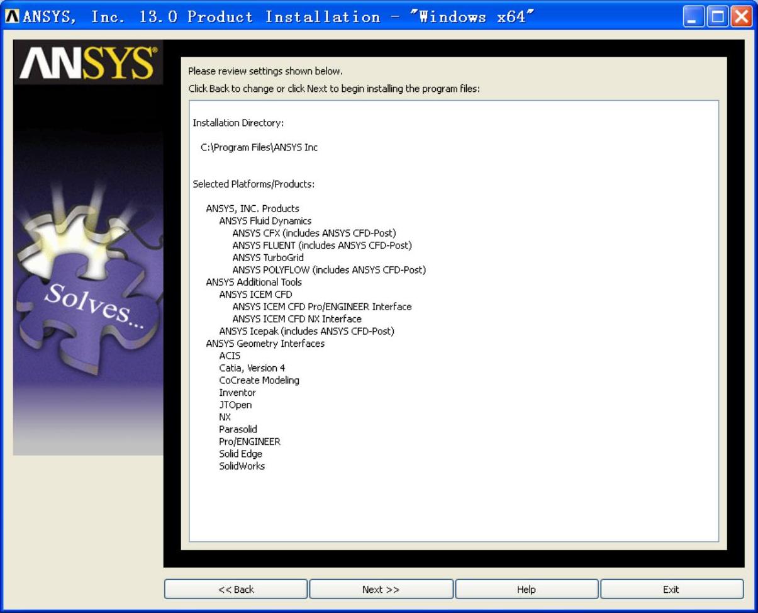Click the 'Click Back to change' instruction line
The height and width of the screenshot is (613, 758).
[x=334, y=89]
